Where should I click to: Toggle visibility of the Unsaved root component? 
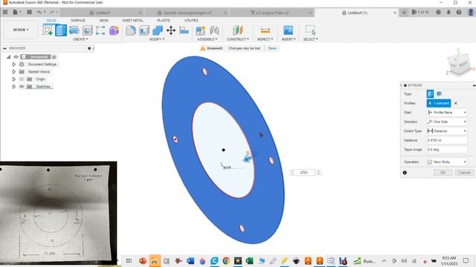[x=16, y=57]
